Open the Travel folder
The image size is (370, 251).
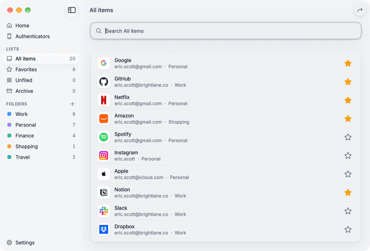(41, 157)
